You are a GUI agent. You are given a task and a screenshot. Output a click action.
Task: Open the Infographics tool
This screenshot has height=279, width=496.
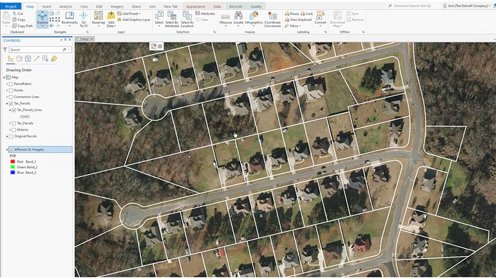click(x=253, y=19)
